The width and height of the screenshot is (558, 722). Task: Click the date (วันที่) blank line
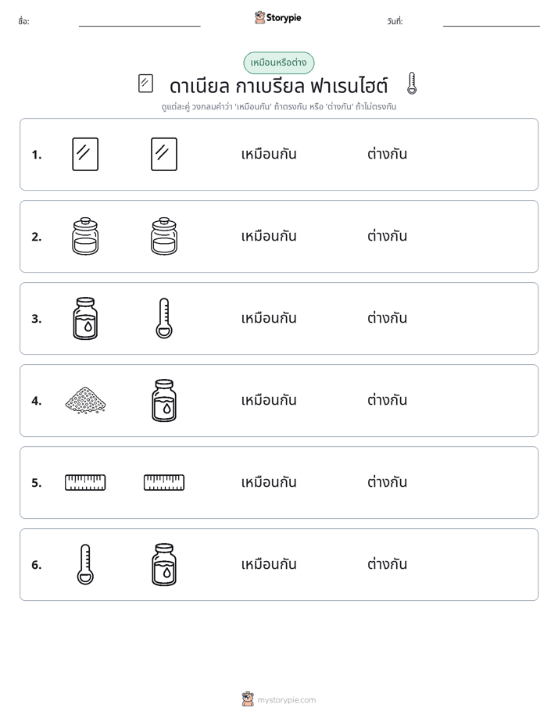coord(492,23)
